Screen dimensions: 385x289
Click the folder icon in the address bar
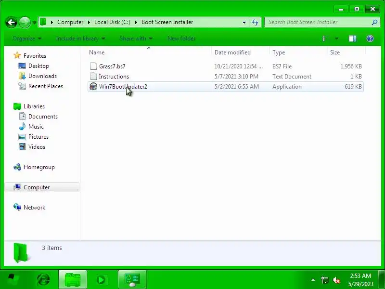pyautogui.click(x=43, y=22)
